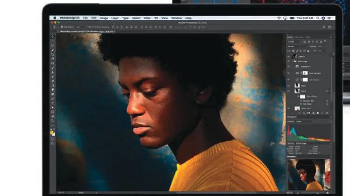This screenshot has height=196, width=350.
Task: Toggle lock transparent pixels icon
Action: [x=294, y=51]
